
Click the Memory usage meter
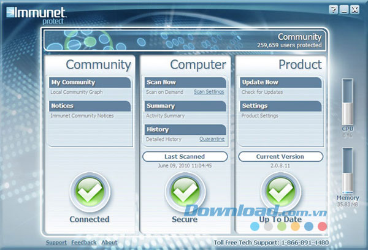tap(347, 170)
